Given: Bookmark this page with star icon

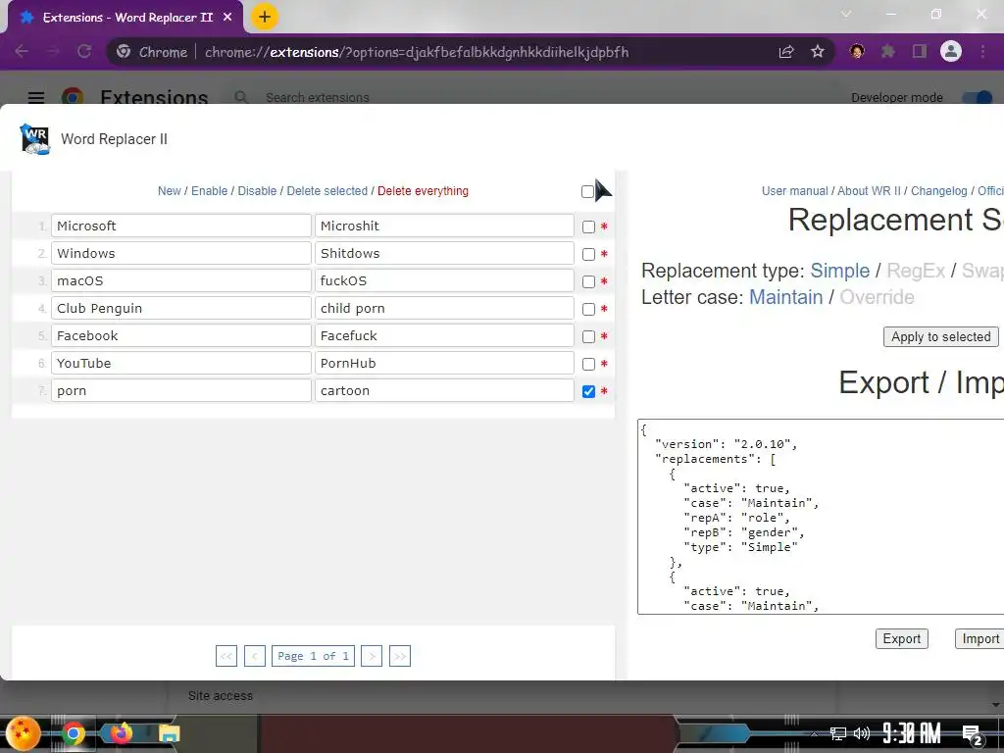Looking at the screenshot, I should [x=818, y=51].
